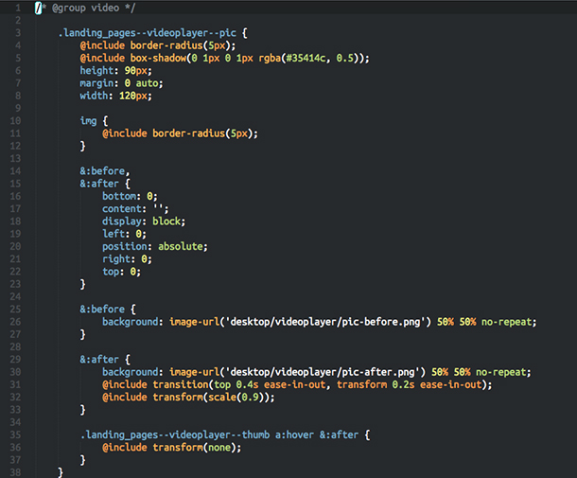Click the 'block' value
Image resolution: width=577 pixels, height=478 pixels.
[166, 221]
